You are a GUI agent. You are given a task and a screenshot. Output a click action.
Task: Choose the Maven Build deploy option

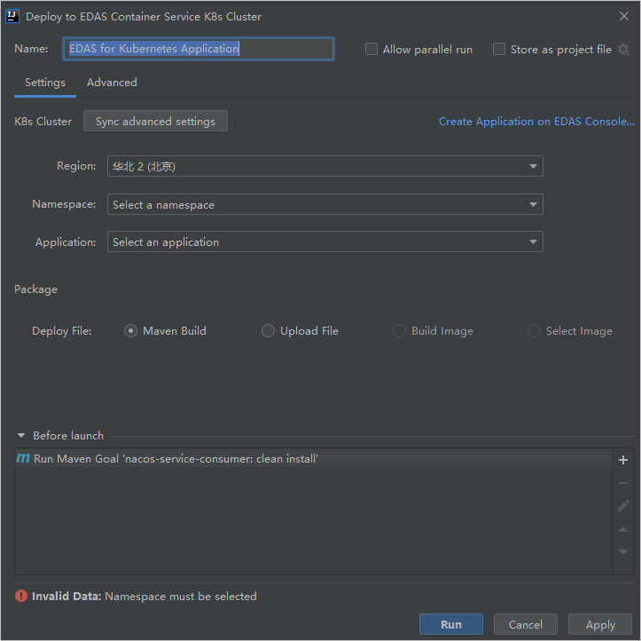coord(131,331)
